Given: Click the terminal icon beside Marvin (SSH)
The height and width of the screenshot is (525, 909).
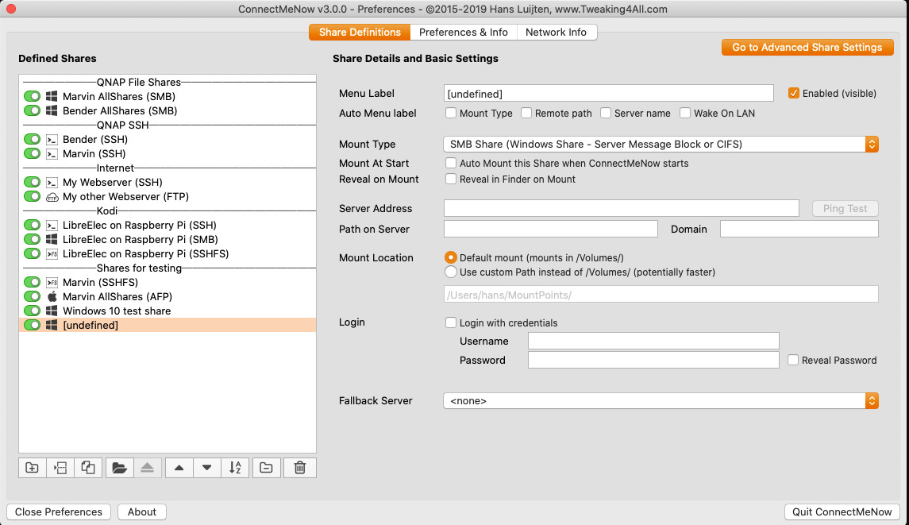Looking at the screenshot, I should [52, 154].
